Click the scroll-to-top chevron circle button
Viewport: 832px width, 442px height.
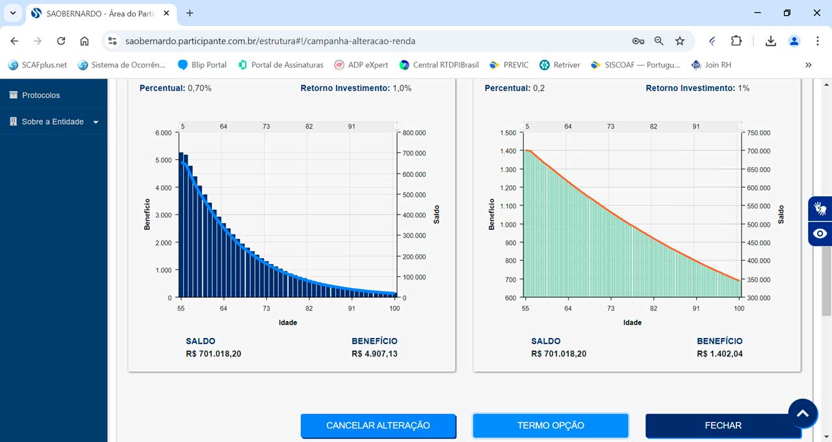(x=803, y=413)
